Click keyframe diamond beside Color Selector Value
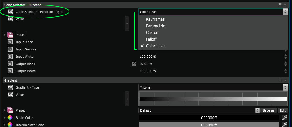Screen dimensions: 292x127 click(127, 24)
